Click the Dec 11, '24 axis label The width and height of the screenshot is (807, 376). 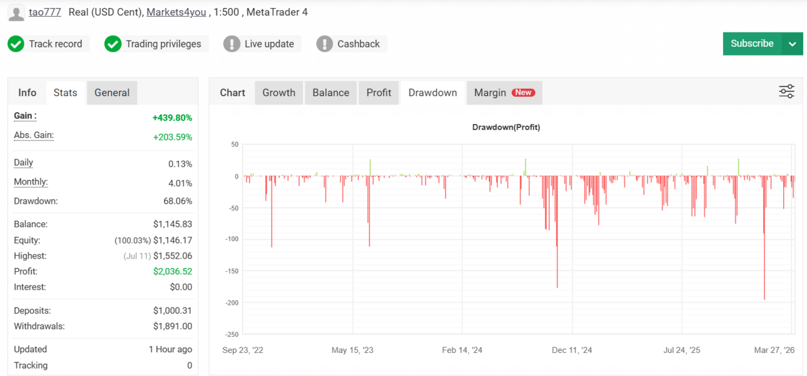572,350
